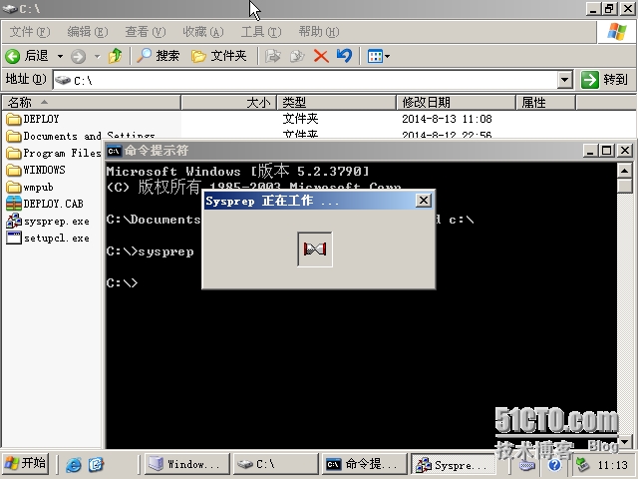Open the 工具(T) menu
The image size is (638, 479).
pyautogui.click(x=261, y=32)
